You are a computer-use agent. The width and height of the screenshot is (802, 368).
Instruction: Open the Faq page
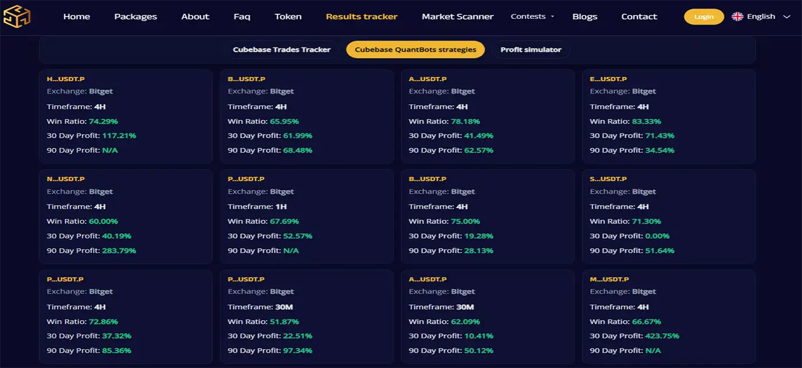pos(242,17)
